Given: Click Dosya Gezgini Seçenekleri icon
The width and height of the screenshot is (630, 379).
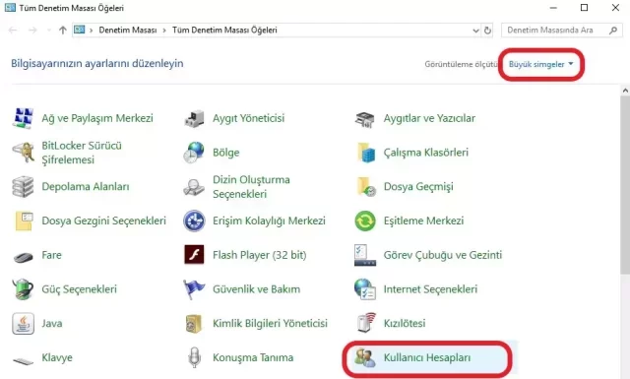Looking at the screenshot, I should coord(24,221).
